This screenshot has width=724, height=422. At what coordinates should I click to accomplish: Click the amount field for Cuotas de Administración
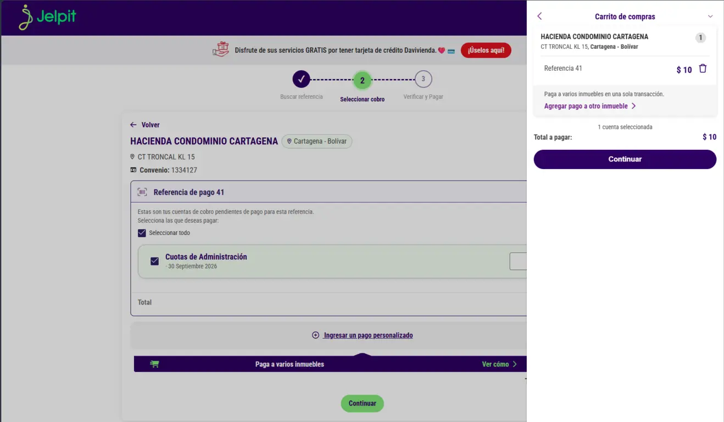[x=518, y=261]
